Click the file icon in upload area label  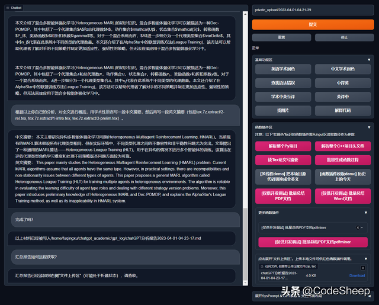262,267
